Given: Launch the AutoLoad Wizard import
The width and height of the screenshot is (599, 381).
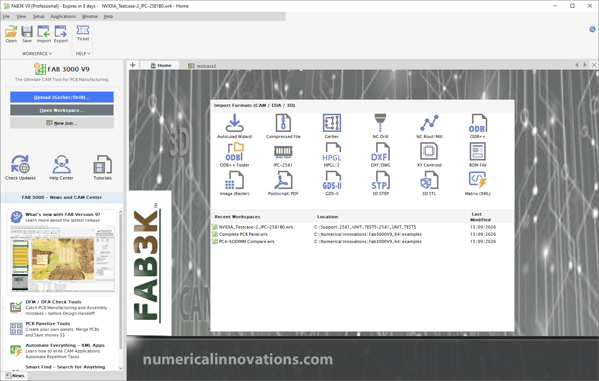Looking at the screenshot, I should pos(235,126).
